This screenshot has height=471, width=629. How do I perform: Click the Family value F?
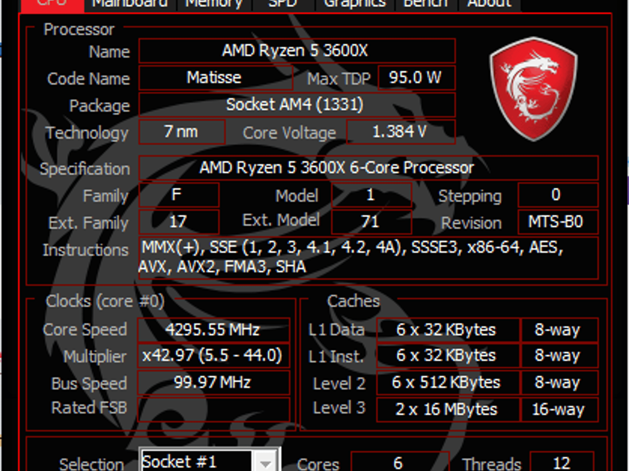[x=179, y=195]
